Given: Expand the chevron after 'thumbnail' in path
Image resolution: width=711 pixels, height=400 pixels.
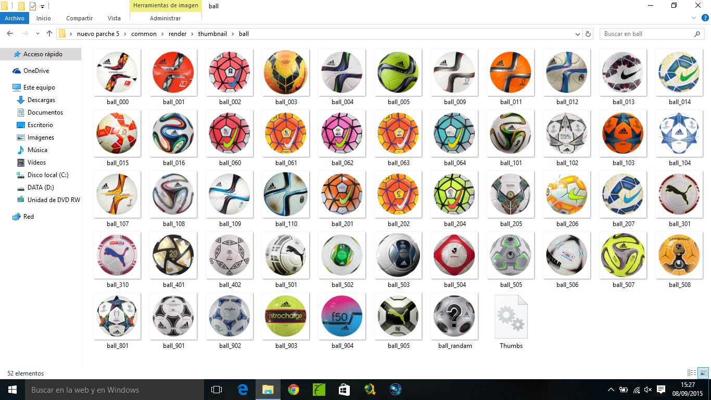Looking at the screenshot, I should tap(233, 34).
